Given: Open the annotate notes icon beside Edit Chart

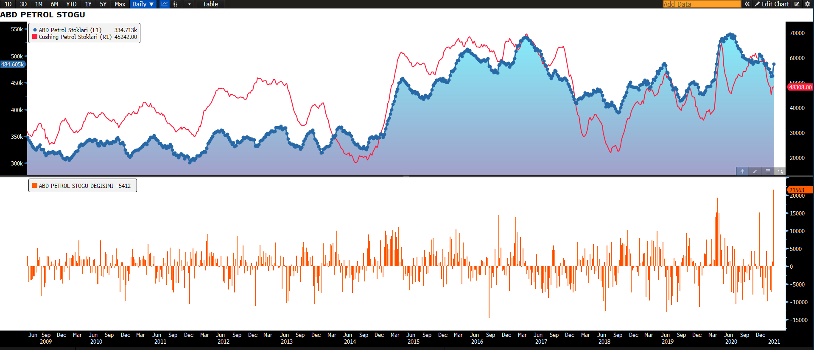Looking at the screenshot, I should pos(797,4).
